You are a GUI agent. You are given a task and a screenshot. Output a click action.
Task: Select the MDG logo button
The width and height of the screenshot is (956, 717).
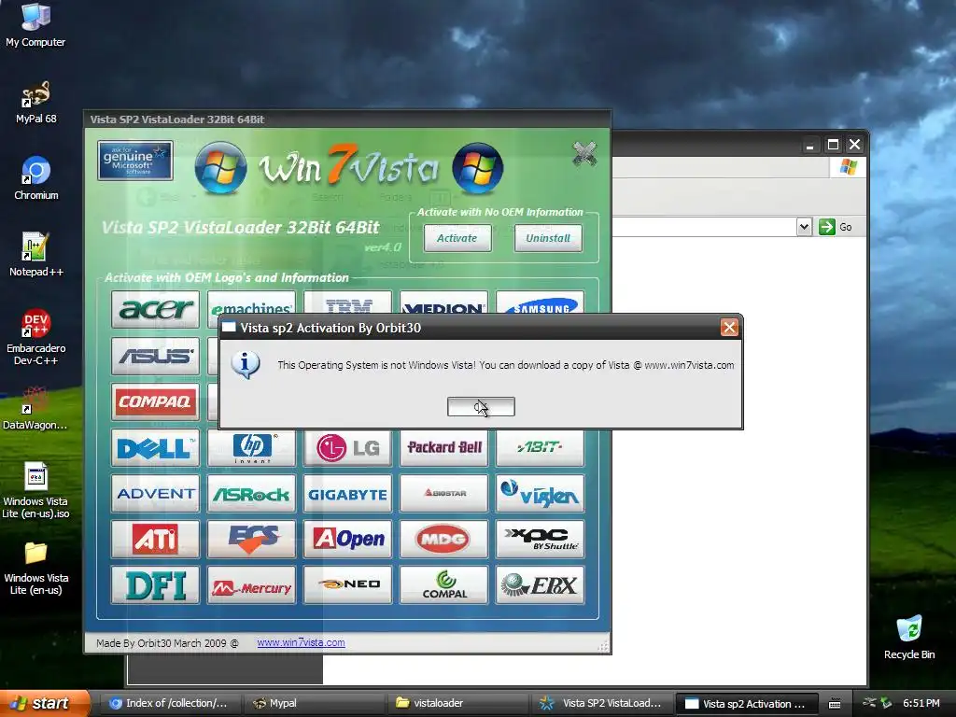(443, 539)
